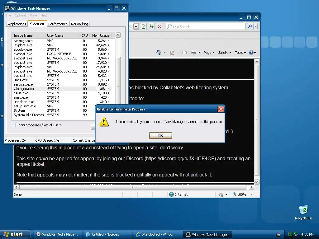Select setup_wm.exe process row
Viewport: 319px width, 239px height.
coord(54,106)
